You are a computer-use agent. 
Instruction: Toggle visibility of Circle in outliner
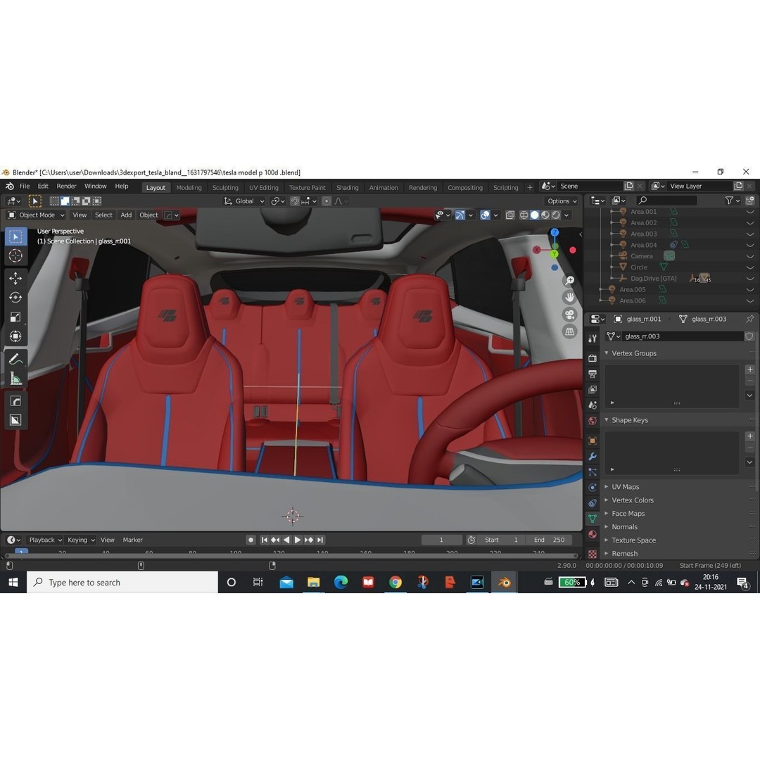click(x=750, y=267)
